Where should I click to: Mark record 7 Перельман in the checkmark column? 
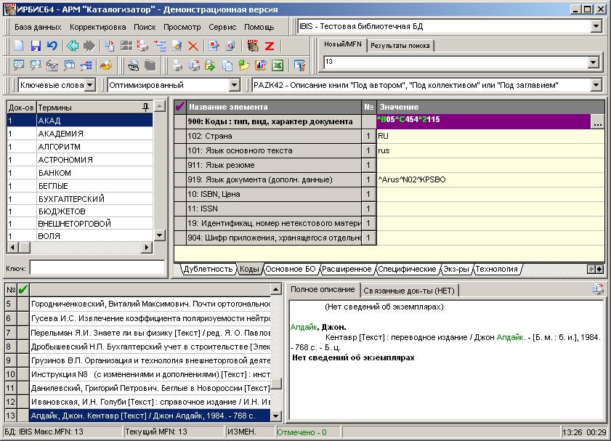[x=23, y=333]
